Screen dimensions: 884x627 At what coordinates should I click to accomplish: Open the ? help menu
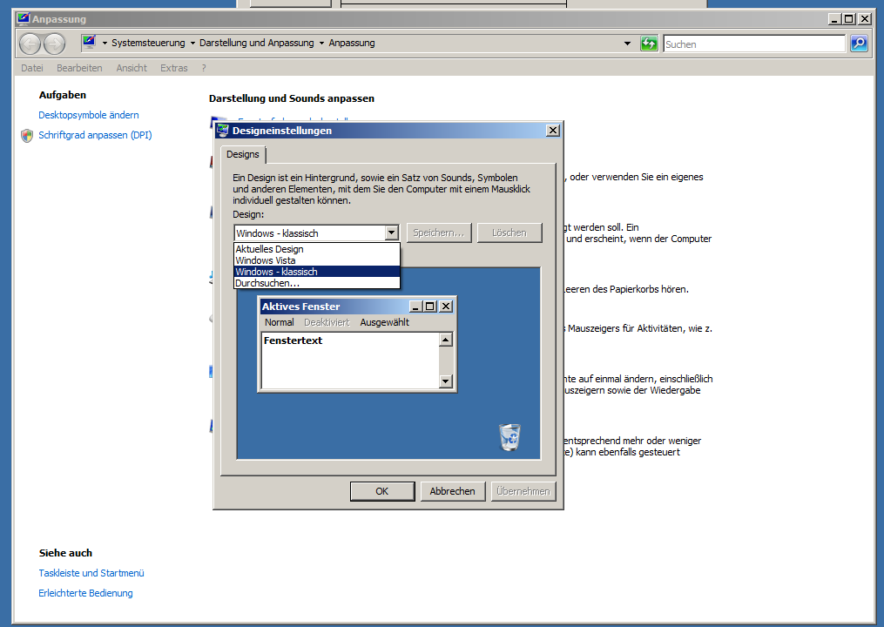(x=204, y=68)
